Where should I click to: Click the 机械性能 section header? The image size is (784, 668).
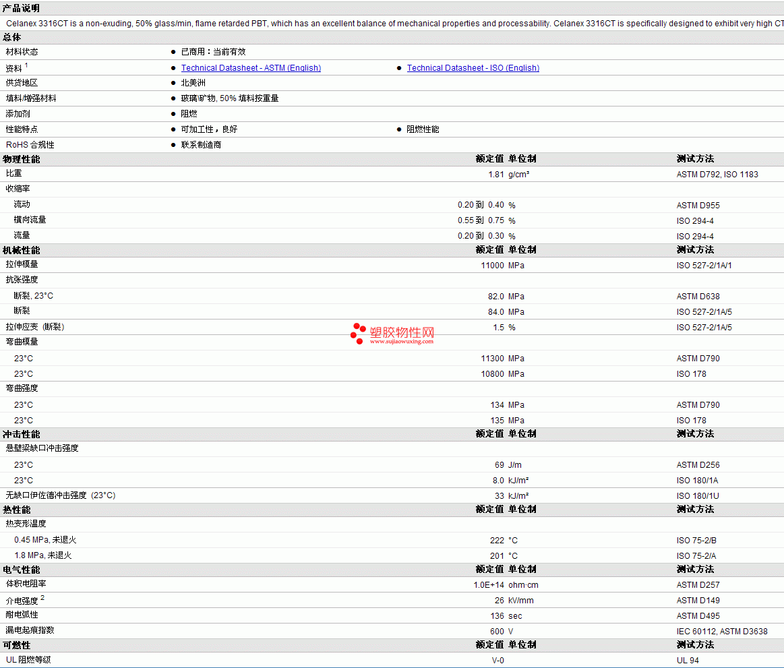tap(21, 250)
